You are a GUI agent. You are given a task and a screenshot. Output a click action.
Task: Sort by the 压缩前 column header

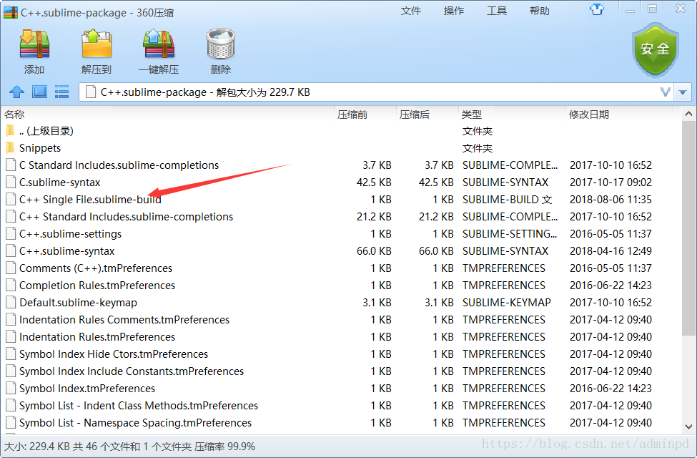(365, 114)
